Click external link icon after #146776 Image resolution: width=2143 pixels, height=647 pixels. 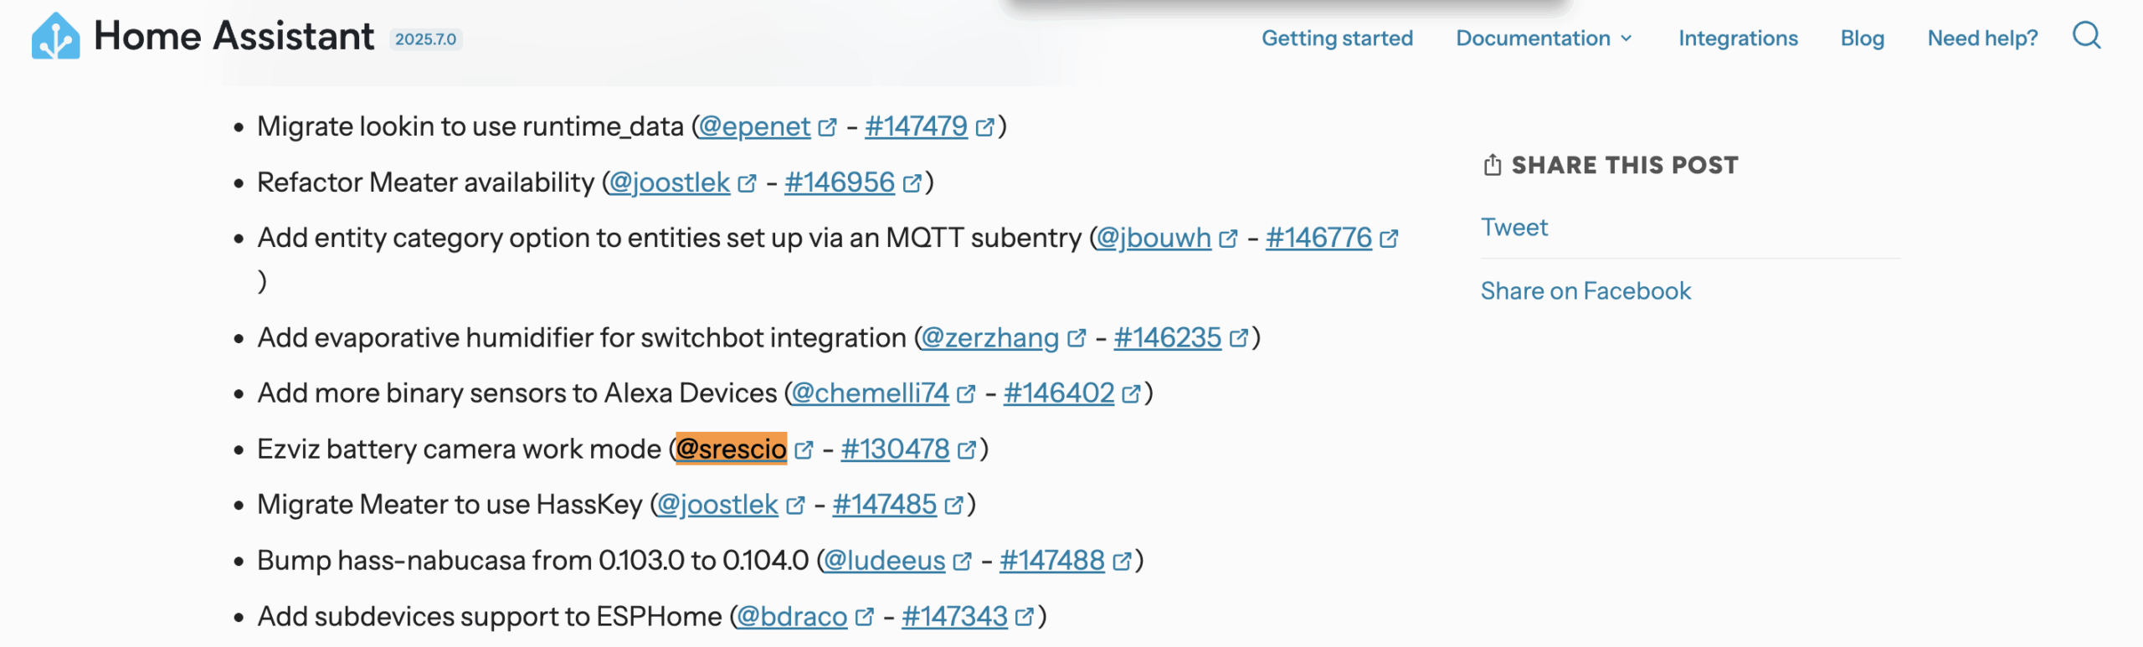click(x=1389, y=239)
